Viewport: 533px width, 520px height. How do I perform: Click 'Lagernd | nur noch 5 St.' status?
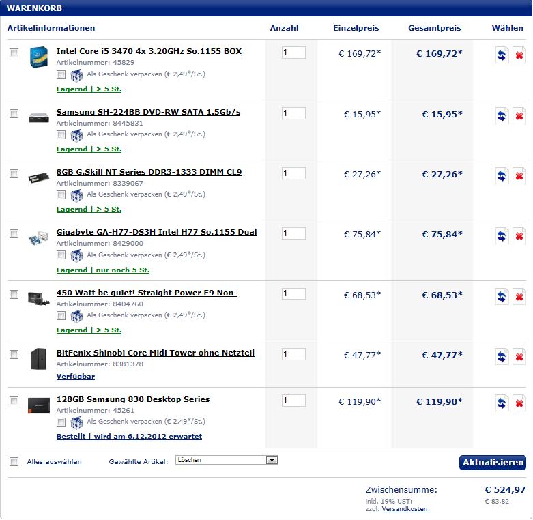(x=103, y=270)
